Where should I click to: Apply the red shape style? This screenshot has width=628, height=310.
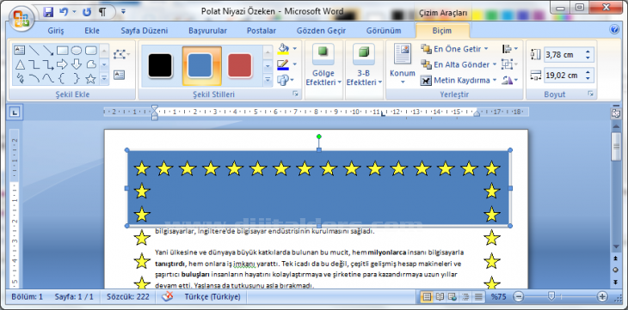[240, 65]
